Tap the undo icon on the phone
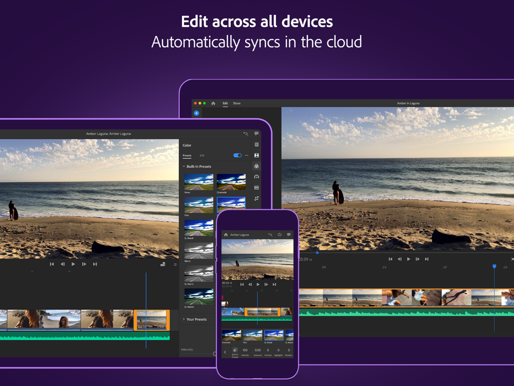 [270, 235]
